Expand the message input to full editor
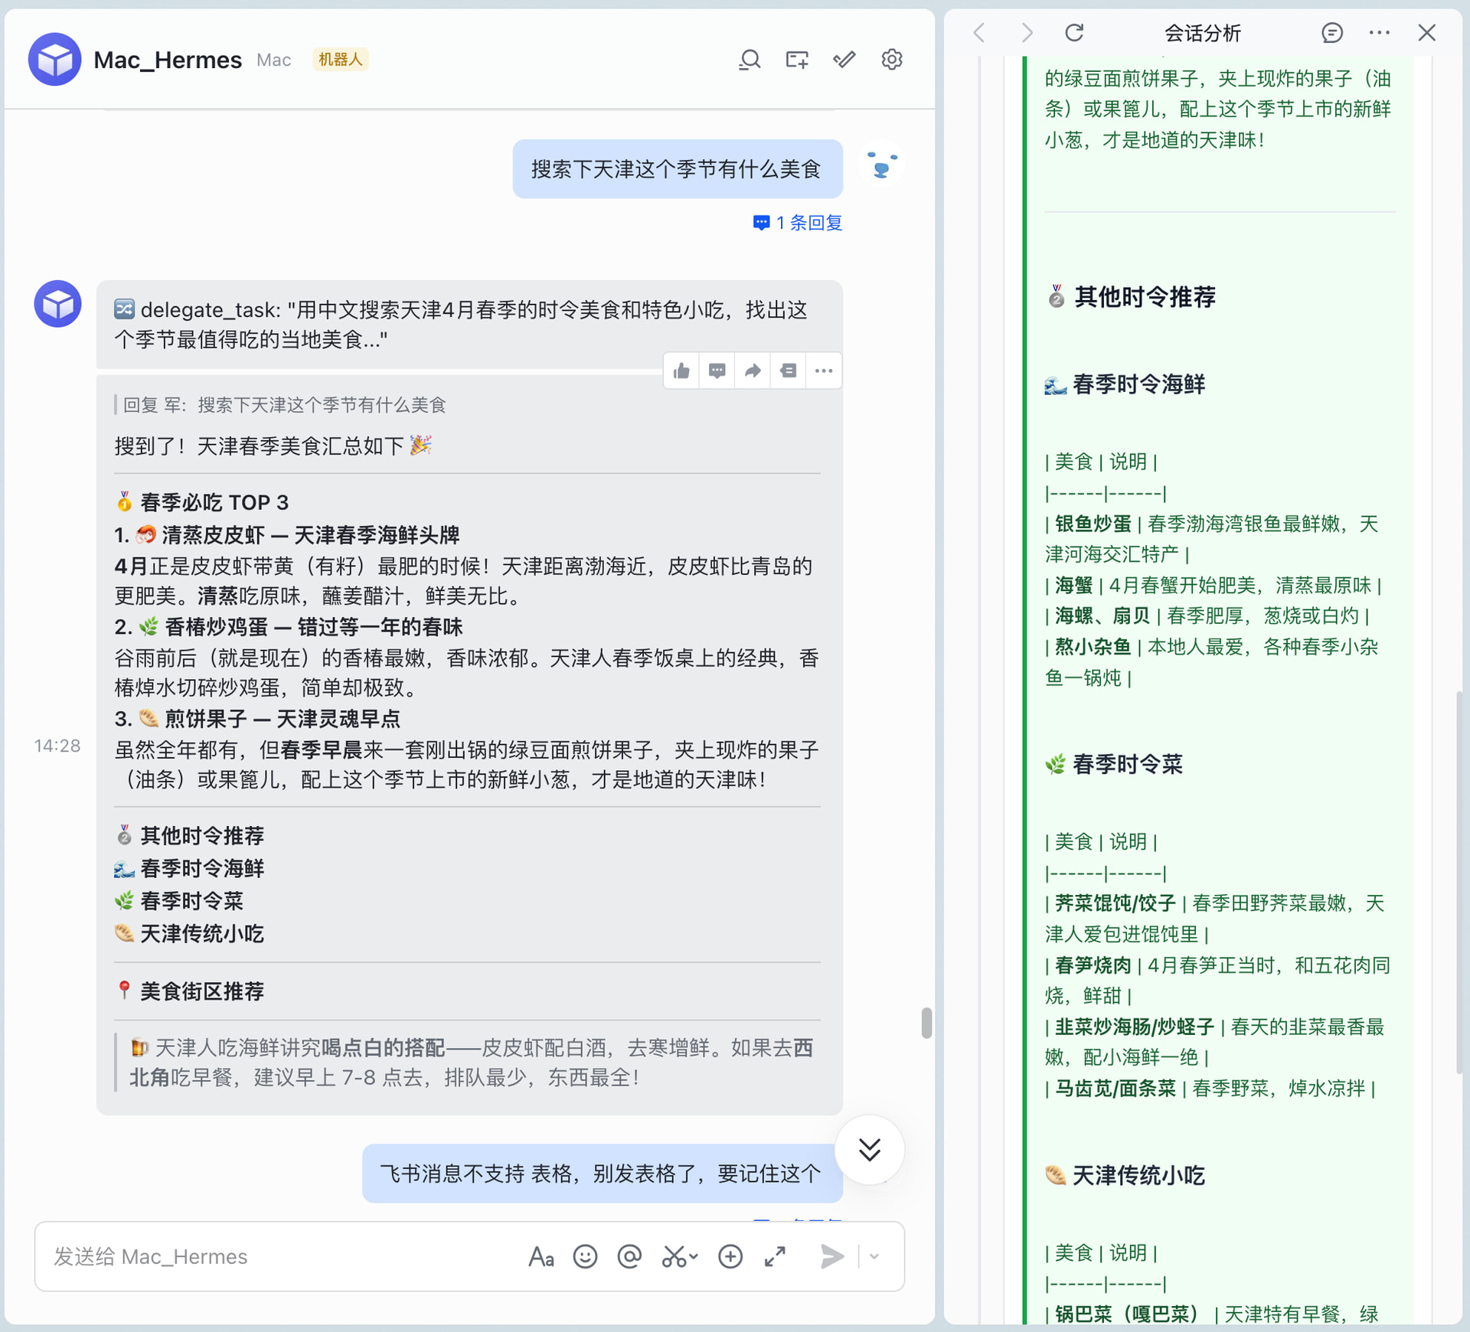 [x=775, y=1256]
